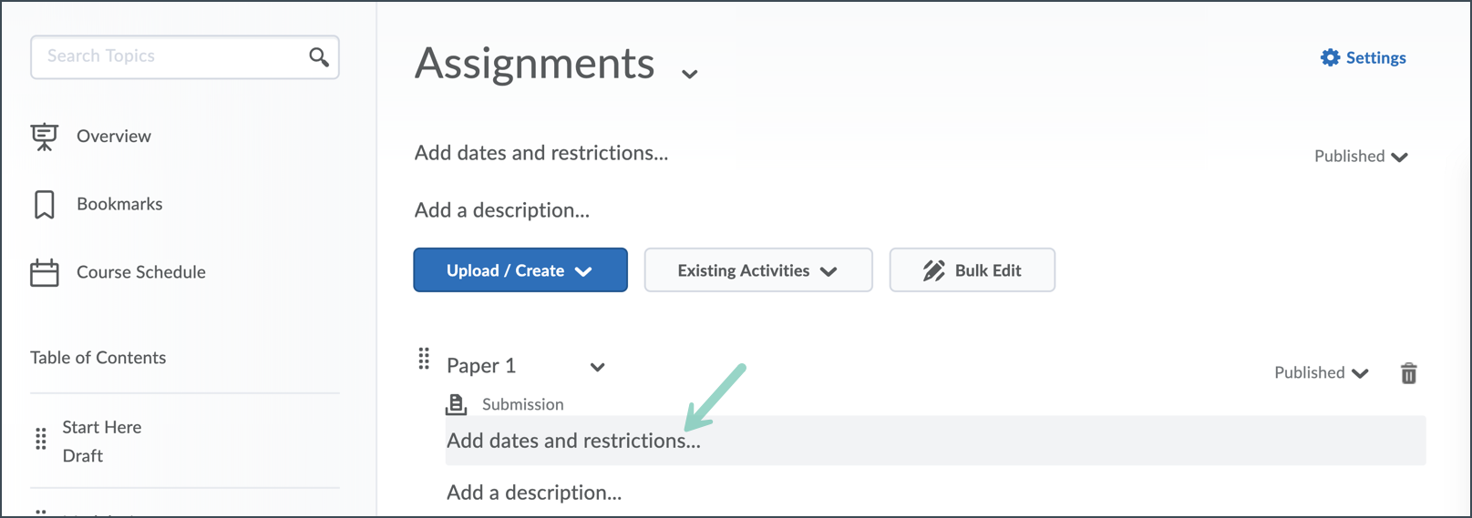This screenshot has height=518, width=1472.
Task: Open the Settings link
Action: (1364, 57)
